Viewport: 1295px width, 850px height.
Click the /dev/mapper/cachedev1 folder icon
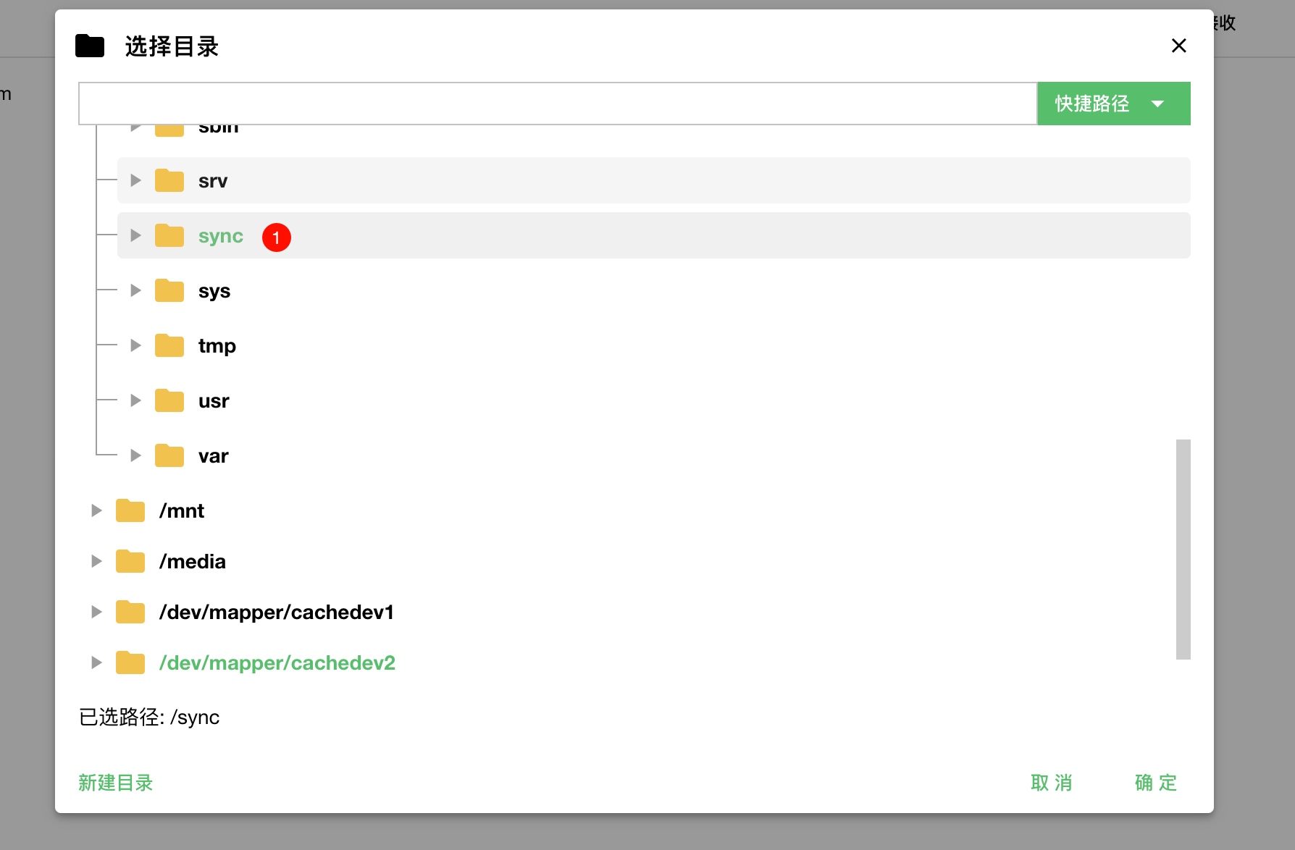point(130,612)
